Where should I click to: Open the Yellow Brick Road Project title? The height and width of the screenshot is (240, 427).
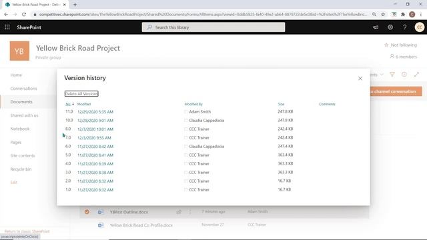[78, 48]
